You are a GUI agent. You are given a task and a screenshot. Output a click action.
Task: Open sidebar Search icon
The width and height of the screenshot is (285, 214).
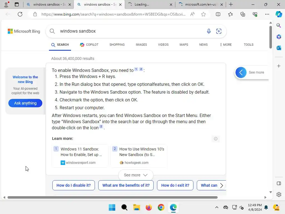[279, 25]
